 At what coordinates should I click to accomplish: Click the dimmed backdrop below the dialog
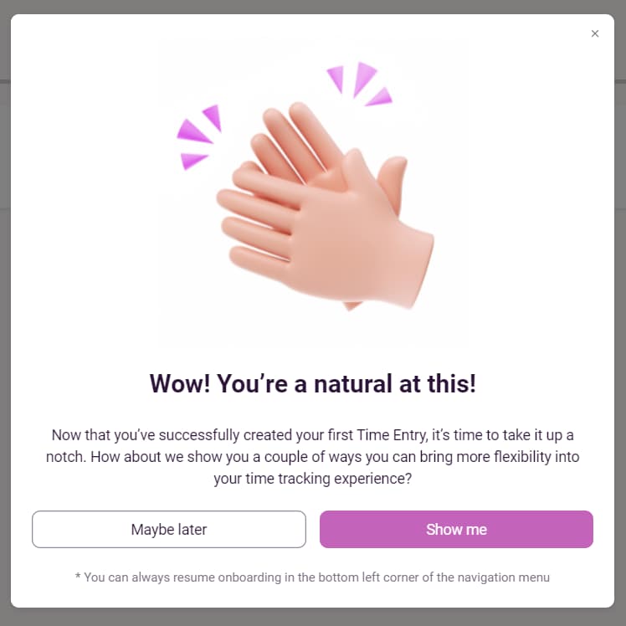coord(313,618)
